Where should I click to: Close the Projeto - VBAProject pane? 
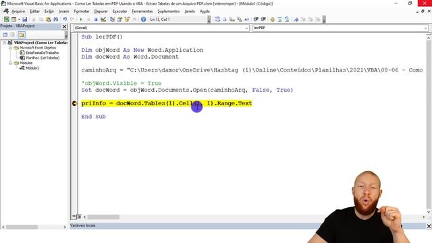pyautogui.click(x=64, y=26)
